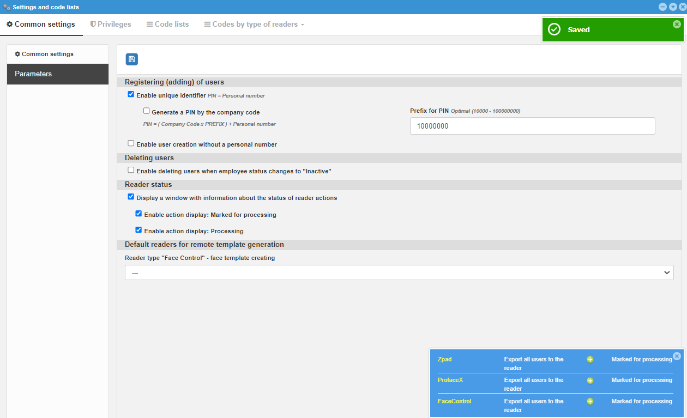The height and width of the screenshot is (418, 687).
Task: Enable deleting users when status becomes Inactive
Action: 131,170
